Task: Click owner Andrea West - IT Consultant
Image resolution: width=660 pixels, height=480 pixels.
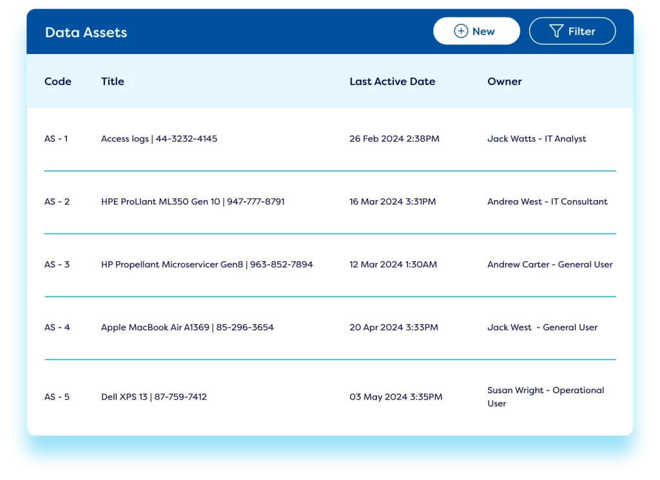Action: (x=547, y=201)
